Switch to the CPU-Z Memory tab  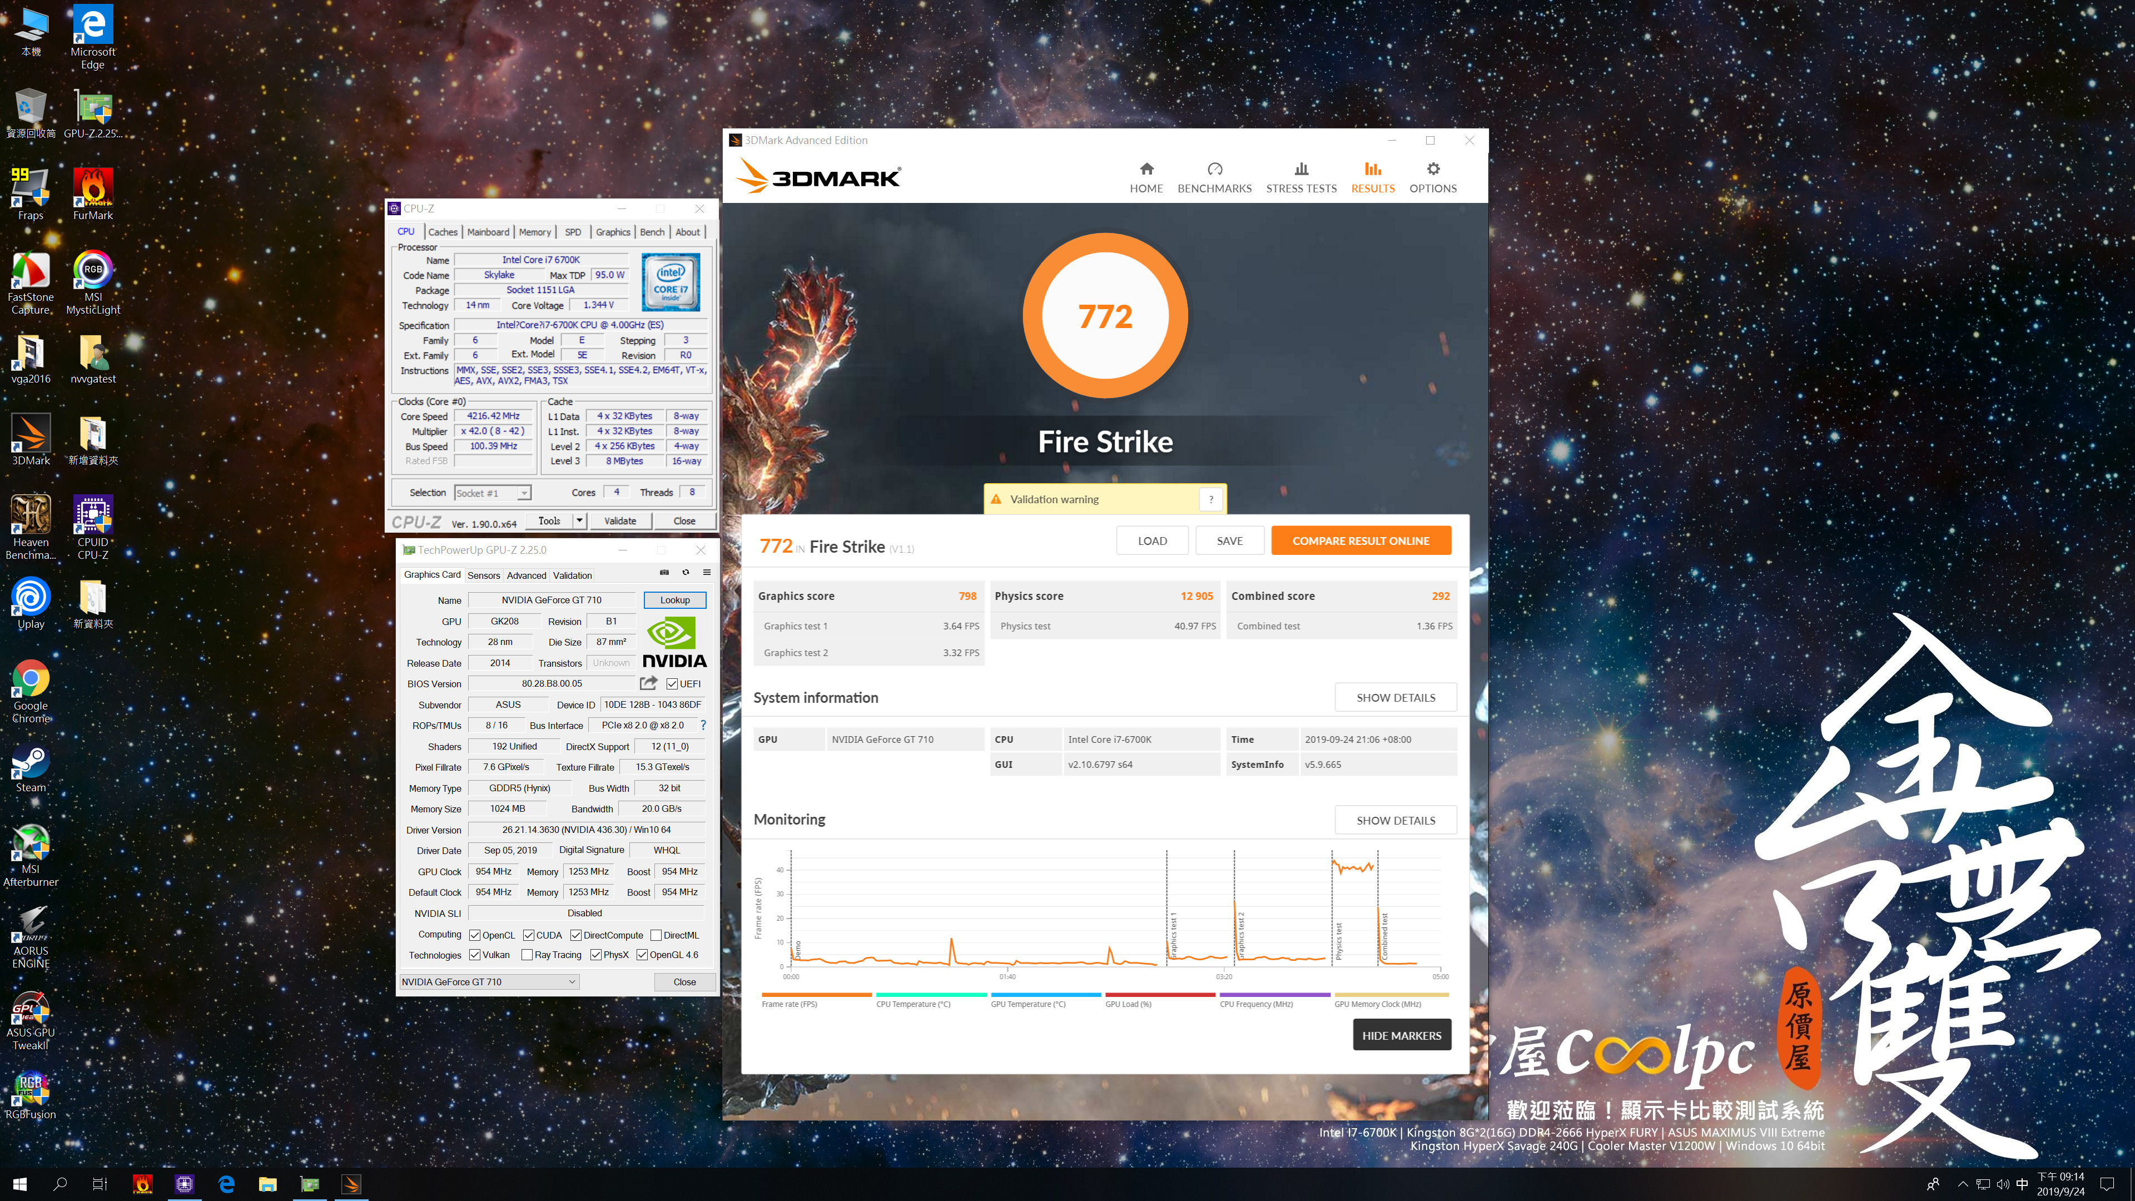tap(534, 232)
